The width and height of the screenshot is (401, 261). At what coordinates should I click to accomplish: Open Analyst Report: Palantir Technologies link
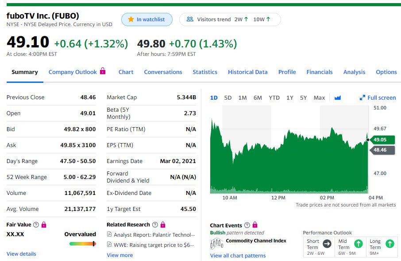click(x=154, y=234)
